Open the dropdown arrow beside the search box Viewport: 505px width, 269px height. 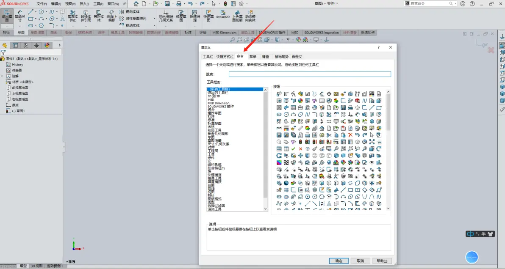(x=455, y=3)
